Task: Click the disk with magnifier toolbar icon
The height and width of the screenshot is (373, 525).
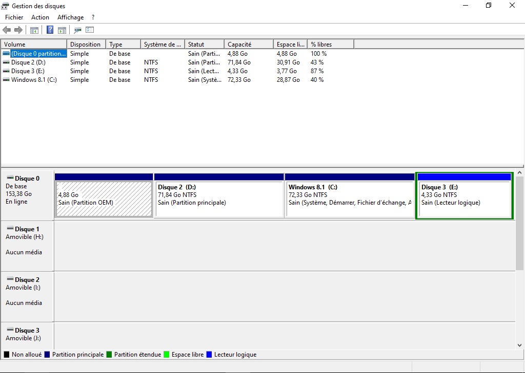Action: (78, 30)
